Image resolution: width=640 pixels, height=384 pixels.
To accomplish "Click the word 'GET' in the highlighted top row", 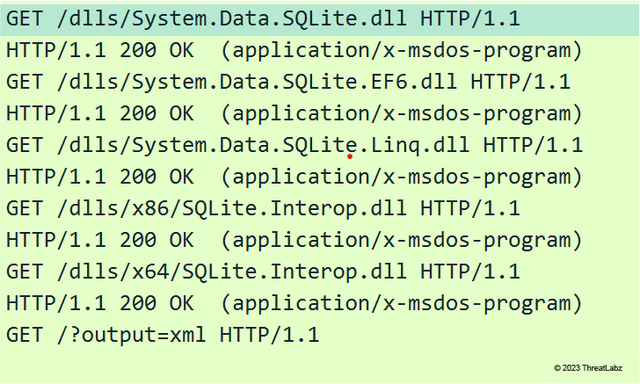I will click(24, 18).
